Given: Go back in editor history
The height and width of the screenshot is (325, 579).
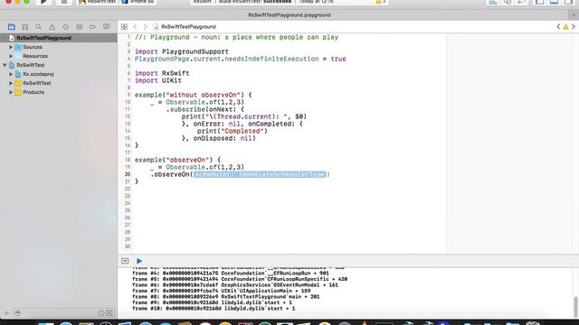Looking at the screenshot, I should tap(135, 26).
